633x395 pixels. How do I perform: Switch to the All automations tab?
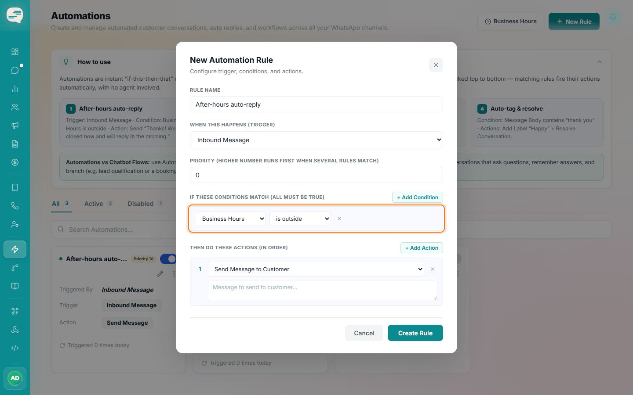61,204
